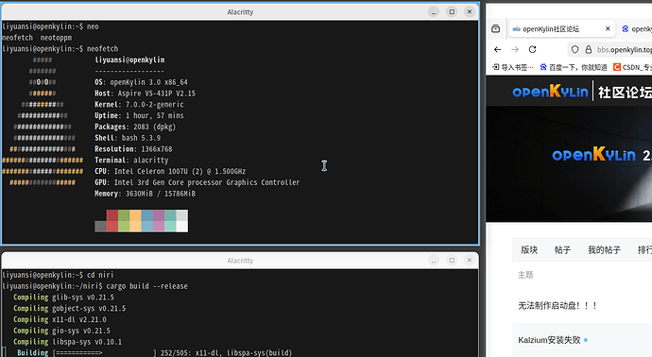Minimize the bottom Alacritty cargo build window

[434, 260]
